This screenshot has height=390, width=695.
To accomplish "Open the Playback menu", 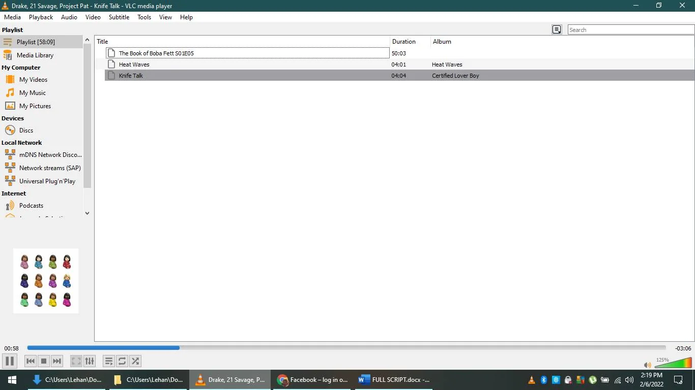I will pos(41,17).
